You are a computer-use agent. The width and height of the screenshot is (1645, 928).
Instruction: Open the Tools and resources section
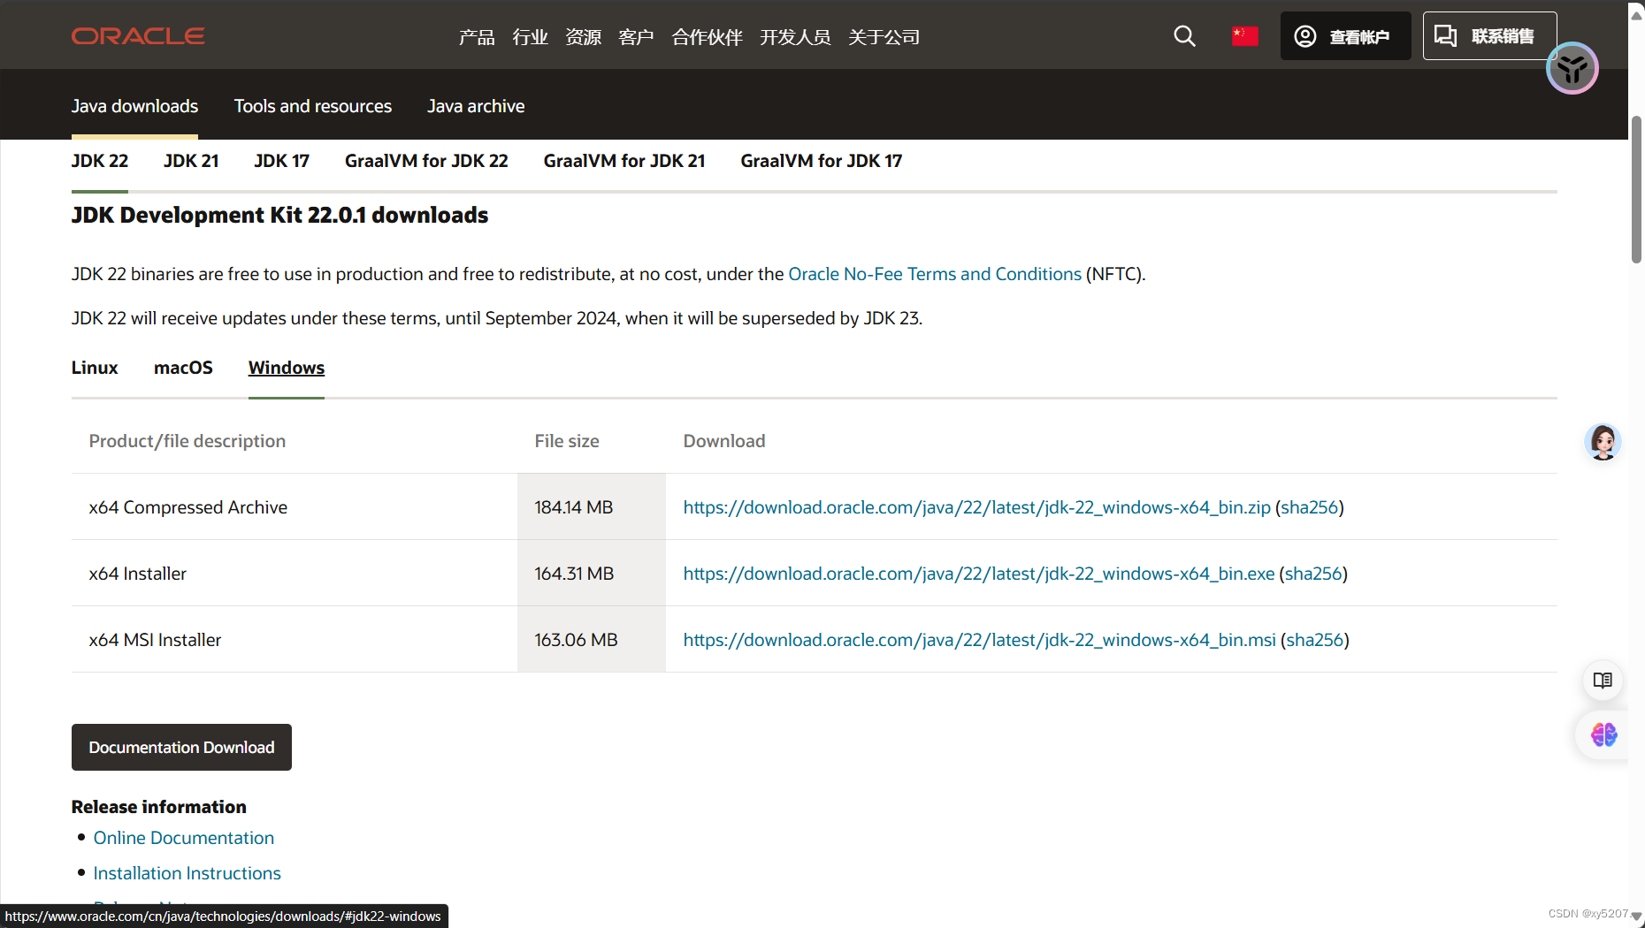pyautogui.click(x=313, y=106)
